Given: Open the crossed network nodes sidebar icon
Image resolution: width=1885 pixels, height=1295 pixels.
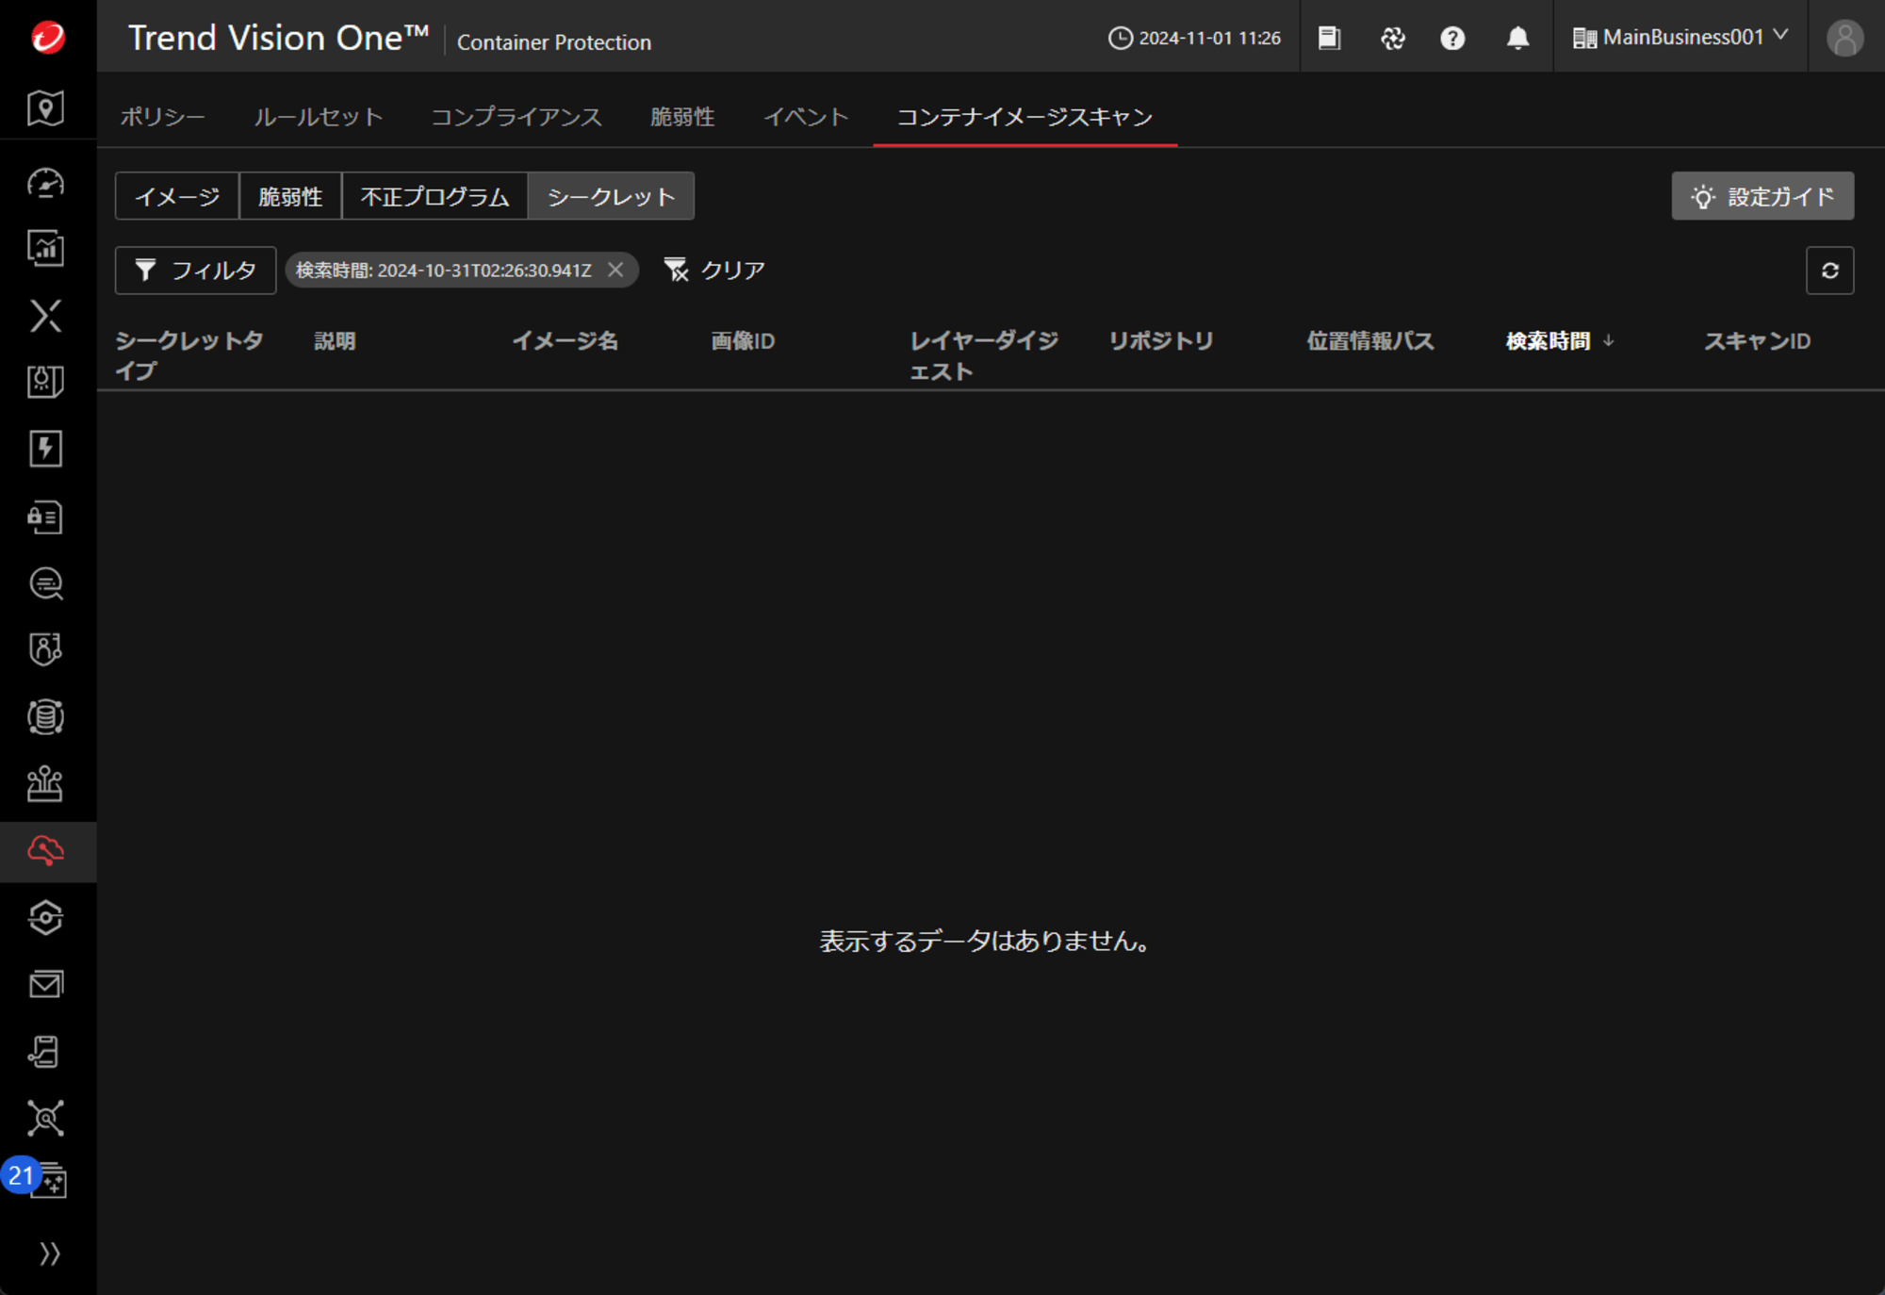Looking at the screenshot, I should [46, 1119].
